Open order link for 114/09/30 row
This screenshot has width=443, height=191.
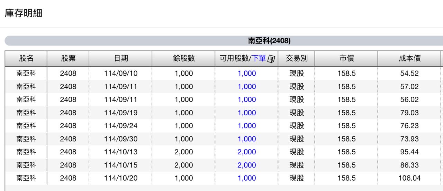click(246, 139)
